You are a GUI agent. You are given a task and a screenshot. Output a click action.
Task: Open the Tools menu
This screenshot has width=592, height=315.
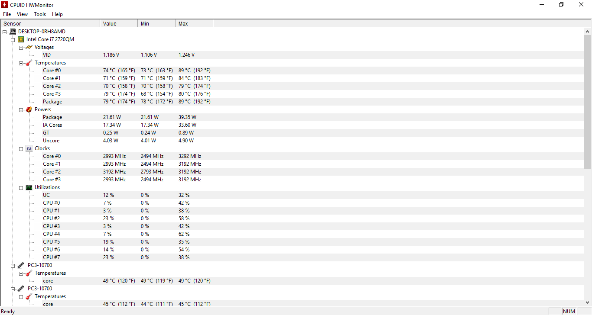(40, 14)
